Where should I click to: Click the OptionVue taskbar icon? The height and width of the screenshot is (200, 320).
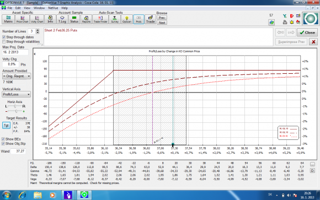point(84,195)
